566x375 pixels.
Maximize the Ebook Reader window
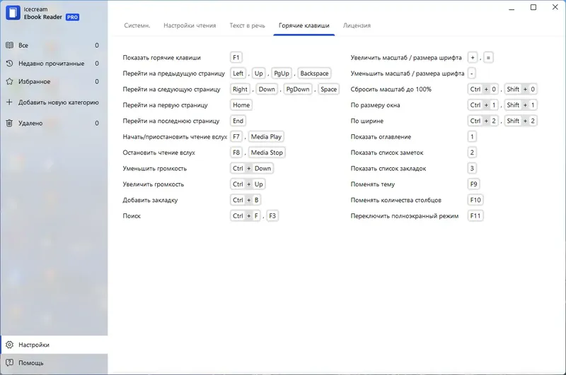point(533,8)
